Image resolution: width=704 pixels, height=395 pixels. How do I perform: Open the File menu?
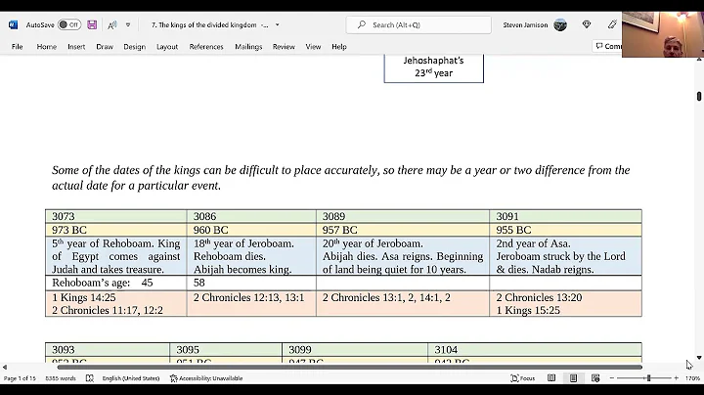[17, 47]
